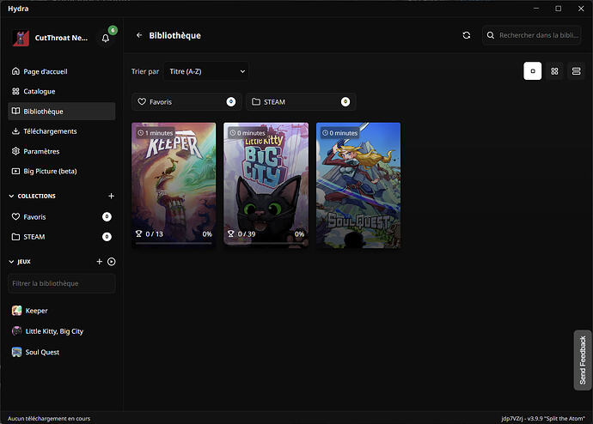Viewport: 593px width, 424px height.
Task: Open Paramètres from the sidebar
Action: pyautogui.click(x=62, y=151)
